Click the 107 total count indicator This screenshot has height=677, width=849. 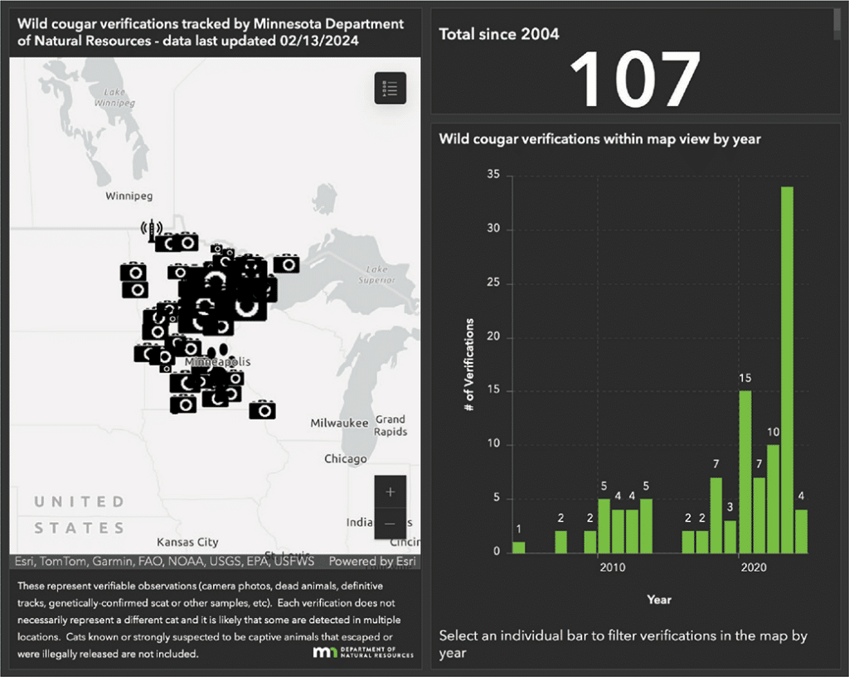click(x=635, y=80)
